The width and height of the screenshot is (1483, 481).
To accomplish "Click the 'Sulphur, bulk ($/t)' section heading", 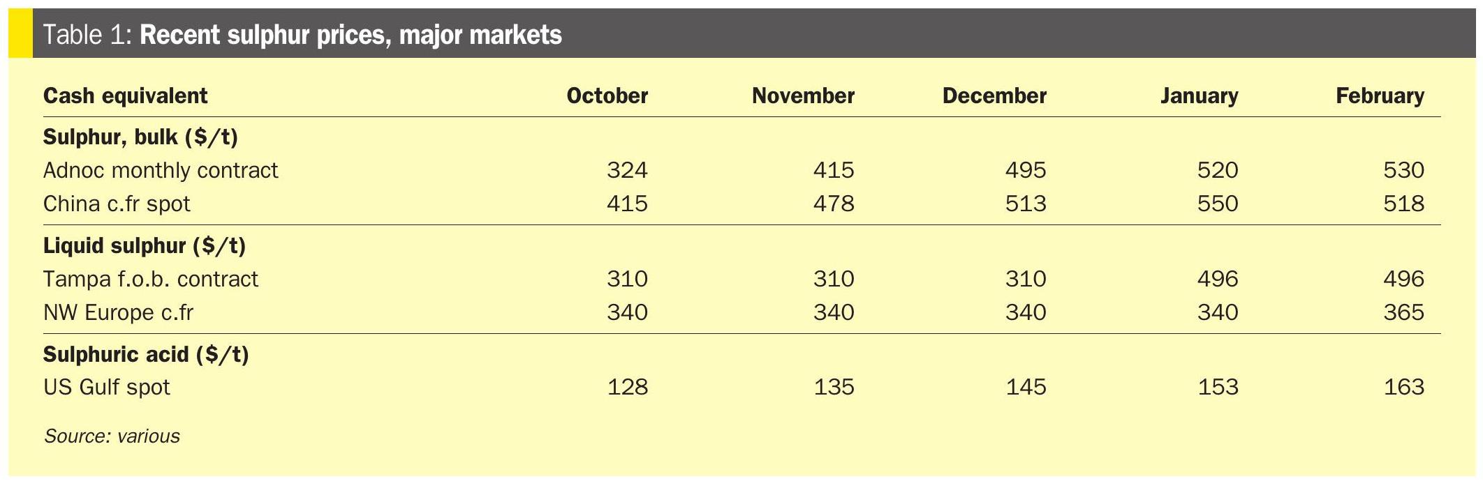I will 140,137.
